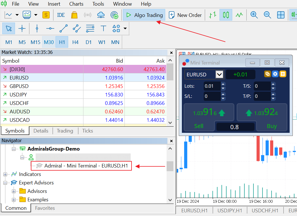
Task: Select the cursor arrow tool
Action: [9, 28]
